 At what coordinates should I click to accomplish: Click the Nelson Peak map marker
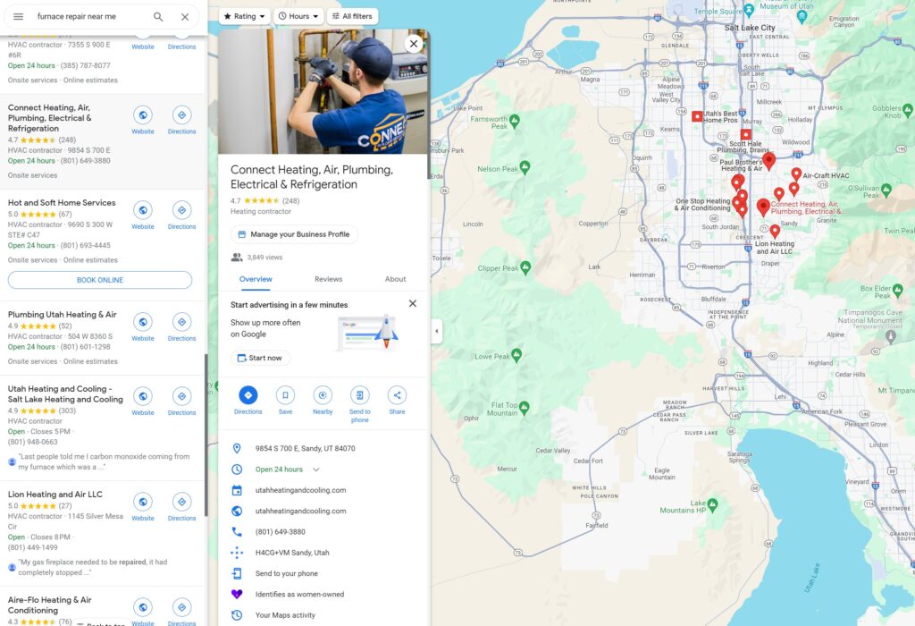(525, 167)
